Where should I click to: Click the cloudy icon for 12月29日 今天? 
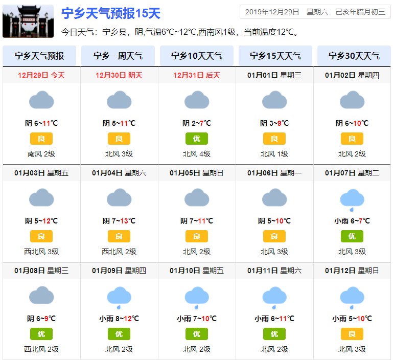click(x=41, y=100)
